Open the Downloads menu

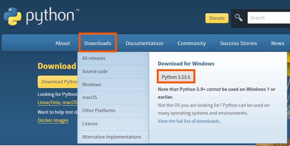coord(98,43)
